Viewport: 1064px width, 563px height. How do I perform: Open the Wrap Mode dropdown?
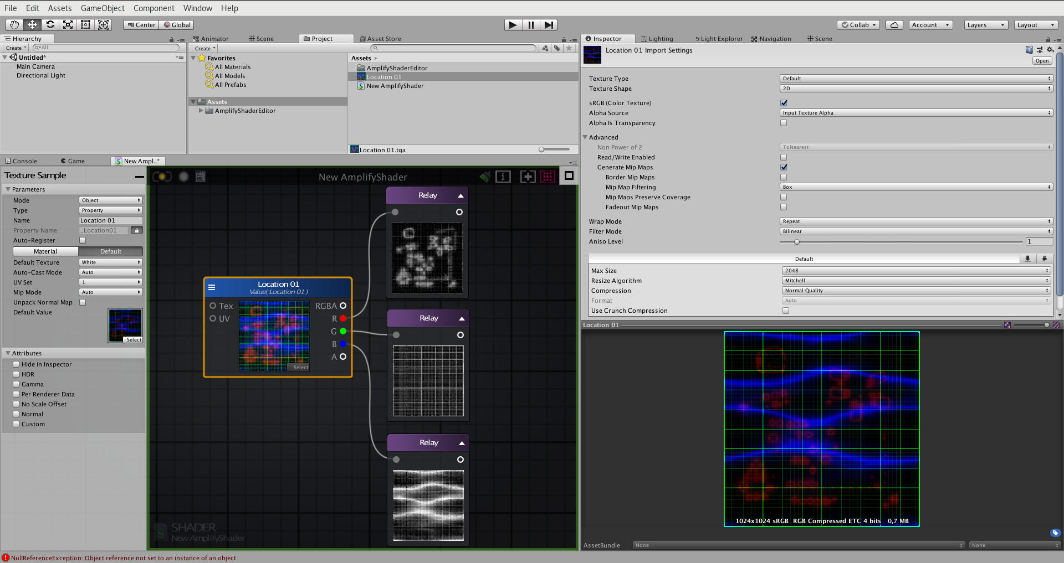click(916, 221)
